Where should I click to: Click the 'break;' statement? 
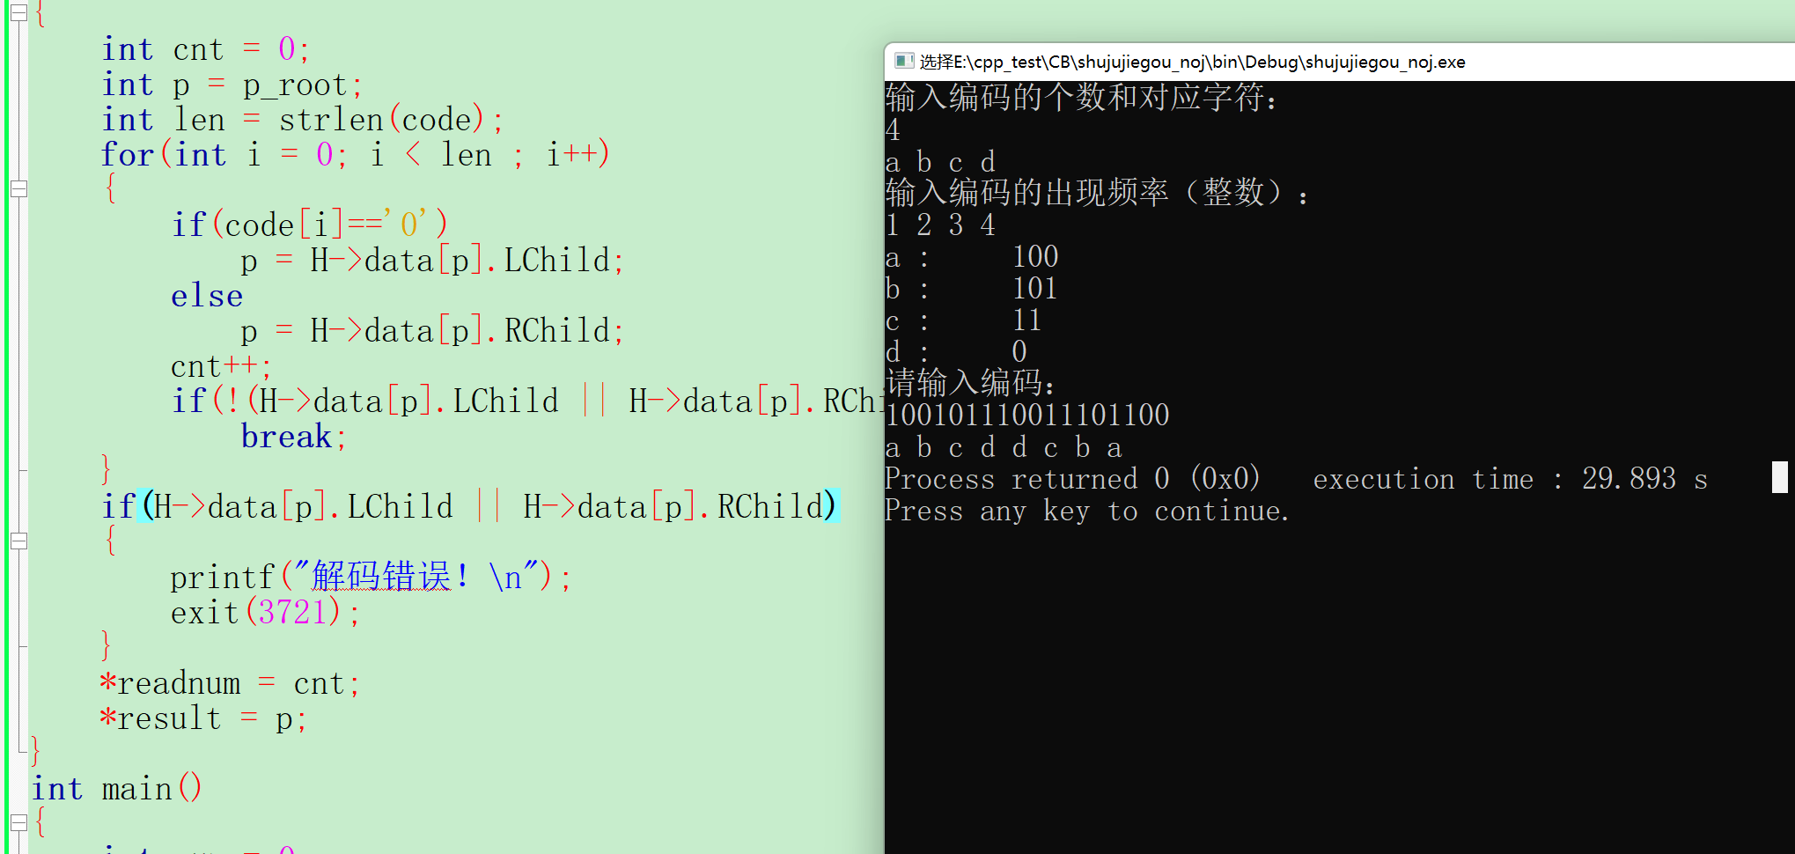click(x=294, y=437)
